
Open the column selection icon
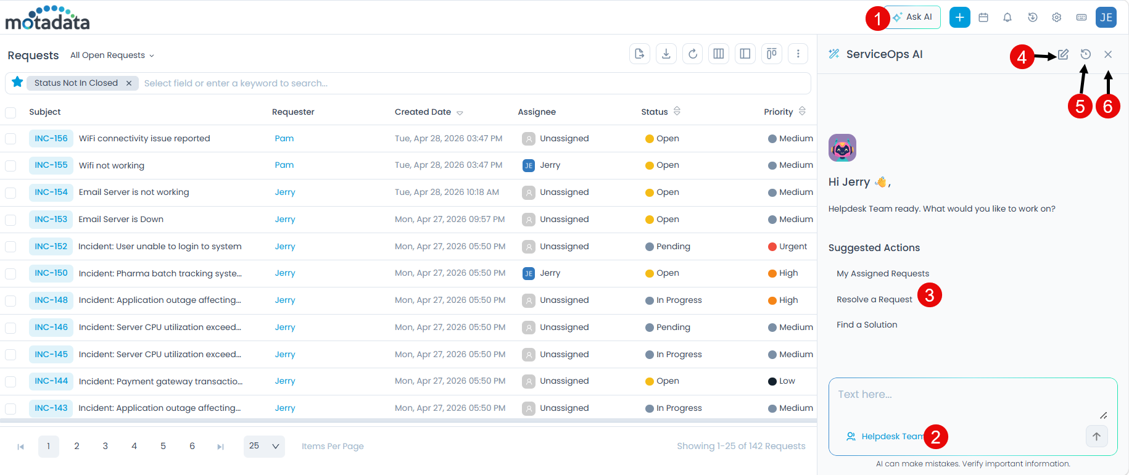click(x=719, y=54)
